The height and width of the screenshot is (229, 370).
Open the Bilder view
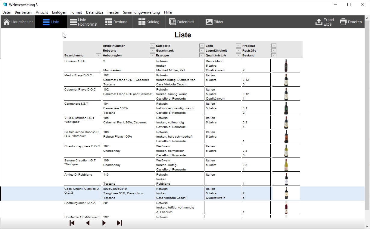pos(214,22)
